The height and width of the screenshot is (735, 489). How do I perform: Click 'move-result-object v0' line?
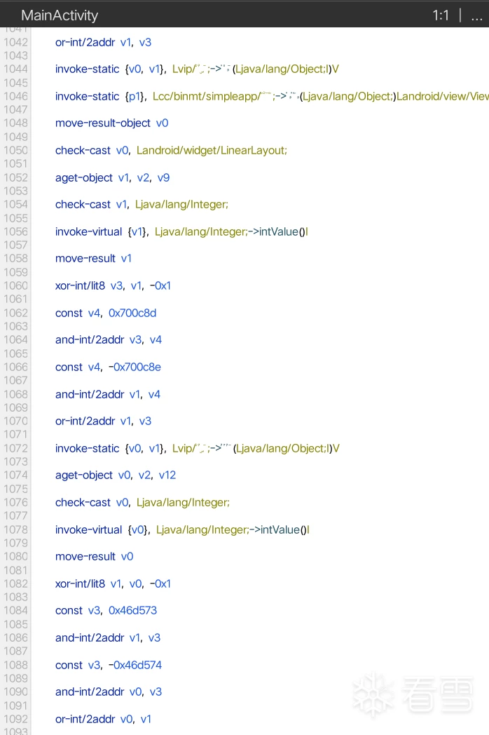(x=111, y=123)
